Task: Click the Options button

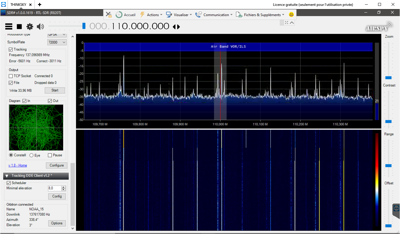Action: tap(57, 223)
